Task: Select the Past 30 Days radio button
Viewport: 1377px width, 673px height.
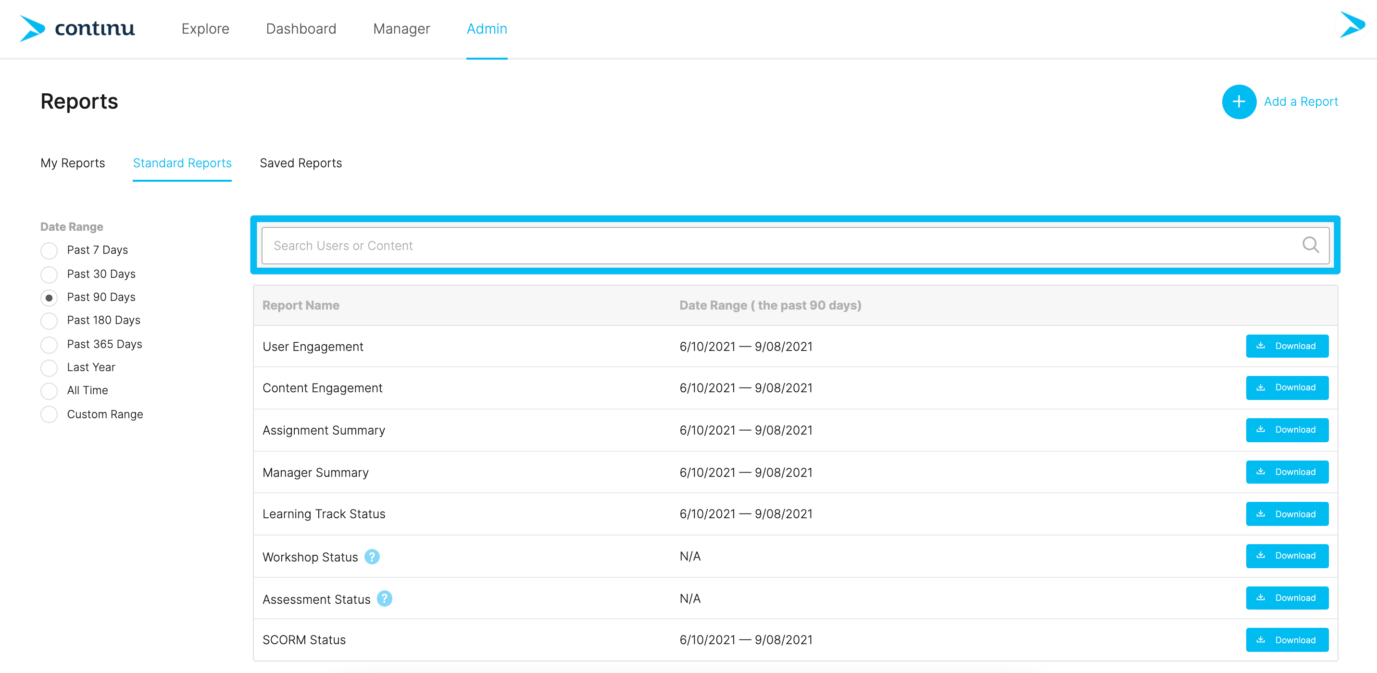Action: (49, 274)
